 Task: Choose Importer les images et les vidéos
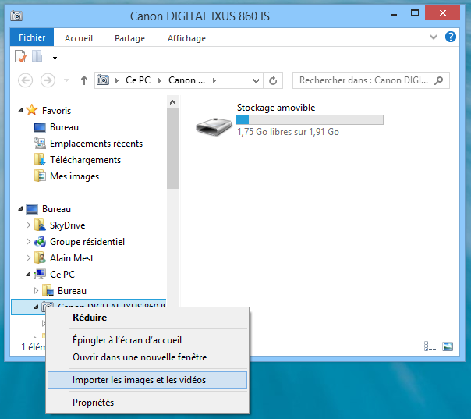click(x=147, y=380)
